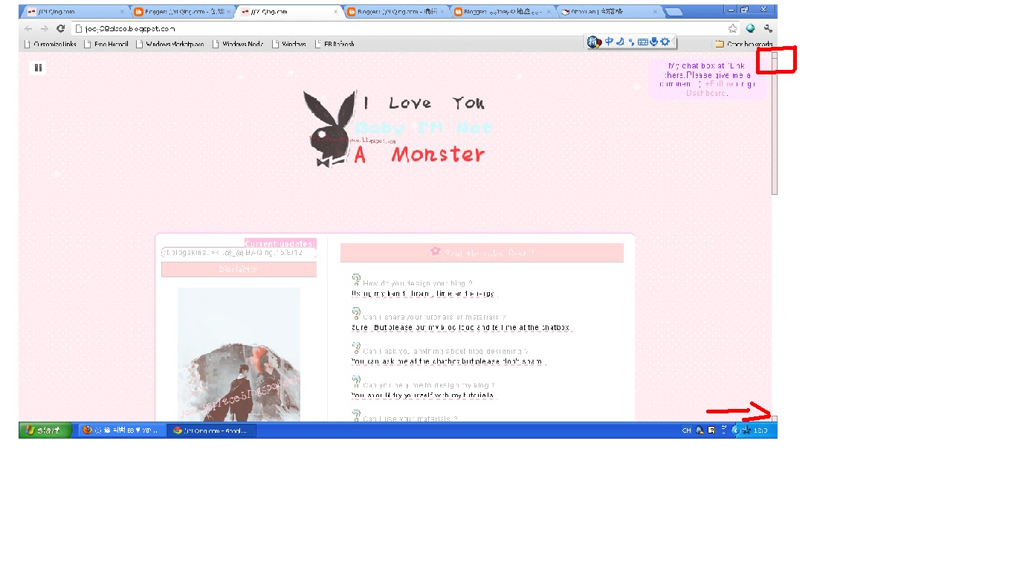Image resolution: width=1011 pixels, height=571 pixels.
Task: Switch to the fourth Blogger YiQing.com tab
Action: click(395, 12)
